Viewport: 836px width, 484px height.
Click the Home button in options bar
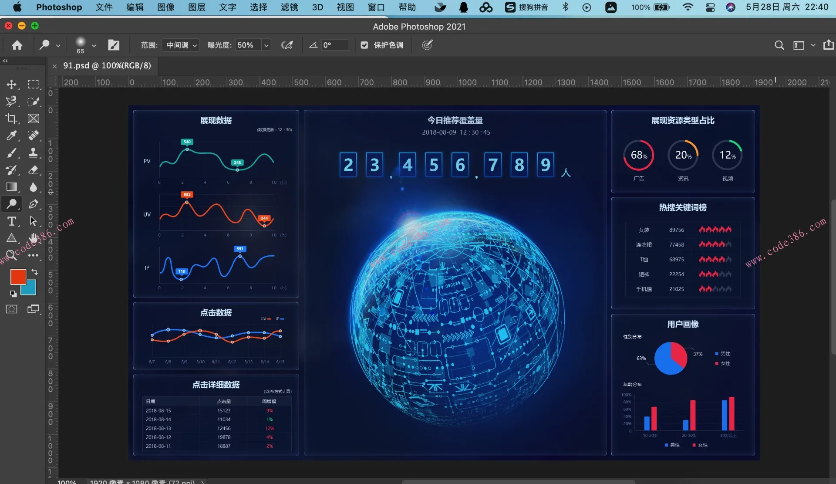[x=17, y=45]
